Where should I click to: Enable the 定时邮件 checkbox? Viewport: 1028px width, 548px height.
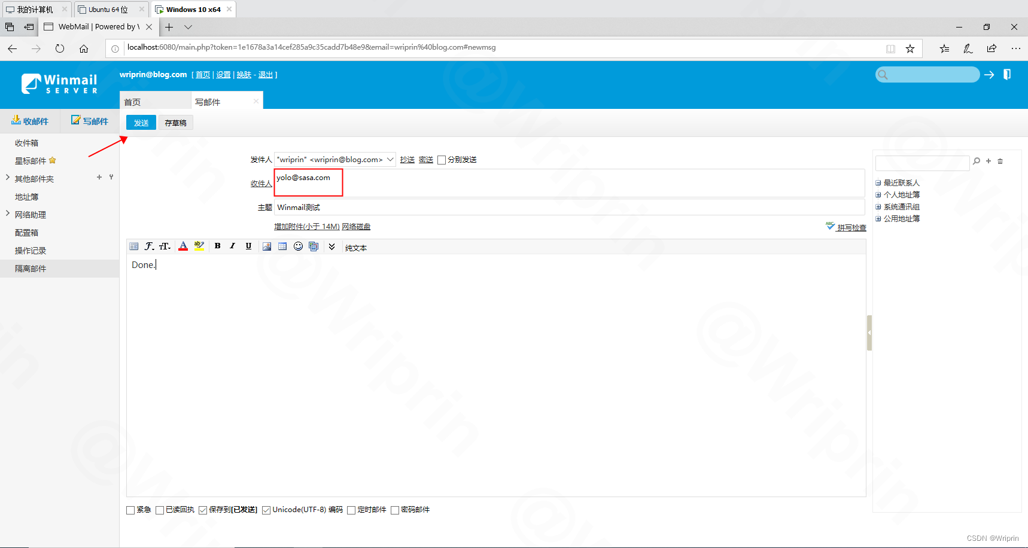(x=351, y=510)
